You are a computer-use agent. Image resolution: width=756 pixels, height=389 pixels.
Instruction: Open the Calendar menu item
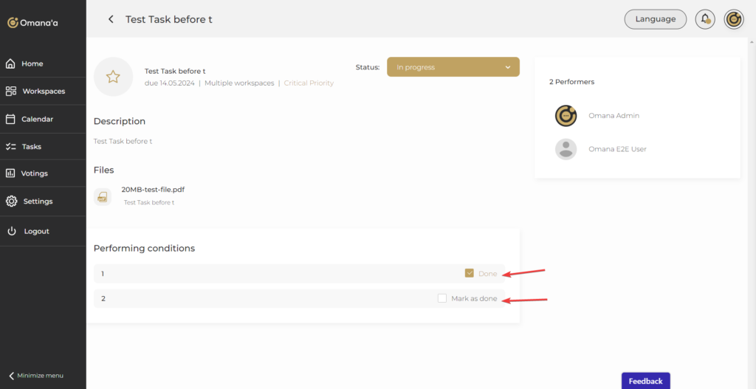point(37,119)
